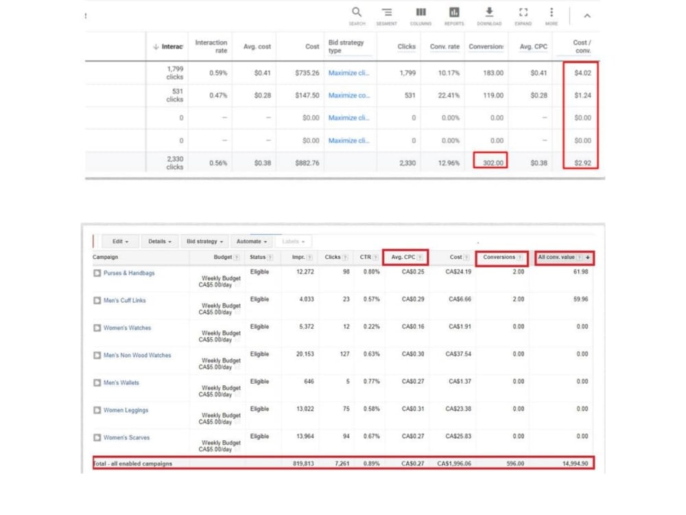Click help icon next to CTR header
This screenshot has width=686, height=515.
pos(375,257)
